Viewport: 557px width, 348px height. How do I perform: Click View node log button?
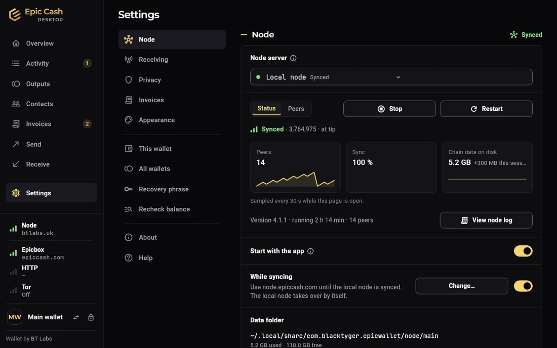486,221
